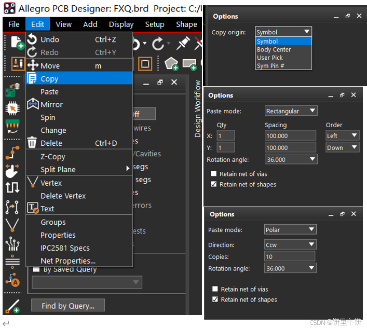This screenshot has width=367, height=329.
Task: Choose Z-Copy from the Edit menu
Action: click(x=79, y=156)
